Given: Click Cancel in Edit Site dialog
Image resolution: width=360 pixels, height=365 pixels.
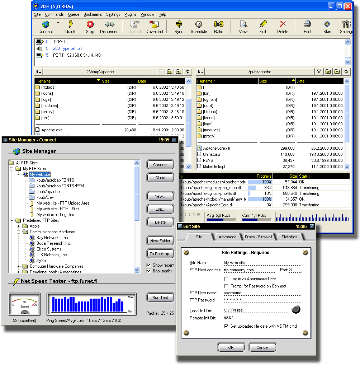Looking at the screenshot, I should [262, 347].
